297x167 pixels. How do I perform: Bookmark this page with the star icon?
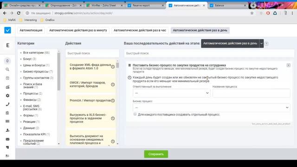point(252,13)
